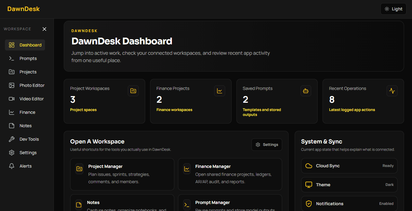412x211 pixels.
Task: Click the Notifications Enabled status row
Action: (349, 204)
